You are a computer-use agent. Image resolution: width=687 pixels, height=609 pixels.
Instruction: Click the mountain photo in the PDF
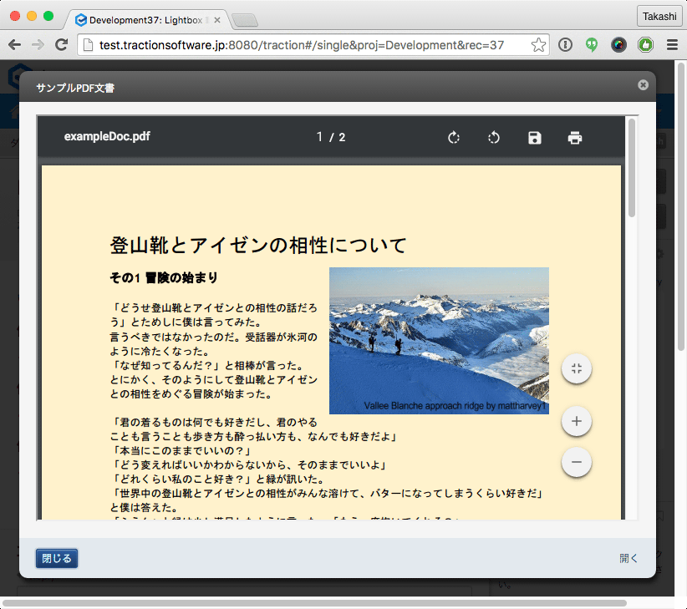pyautogui.click(x=439, y=341)
